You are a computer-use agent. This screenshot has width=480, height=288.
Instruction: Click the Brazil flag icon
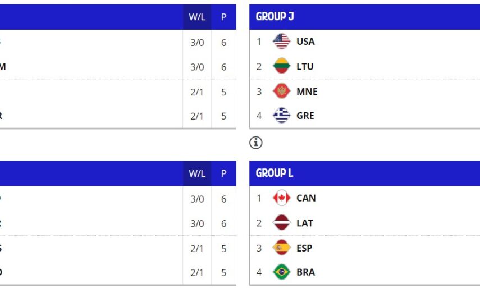281,272
